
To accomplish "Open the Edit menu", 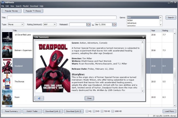I will 7,6.
